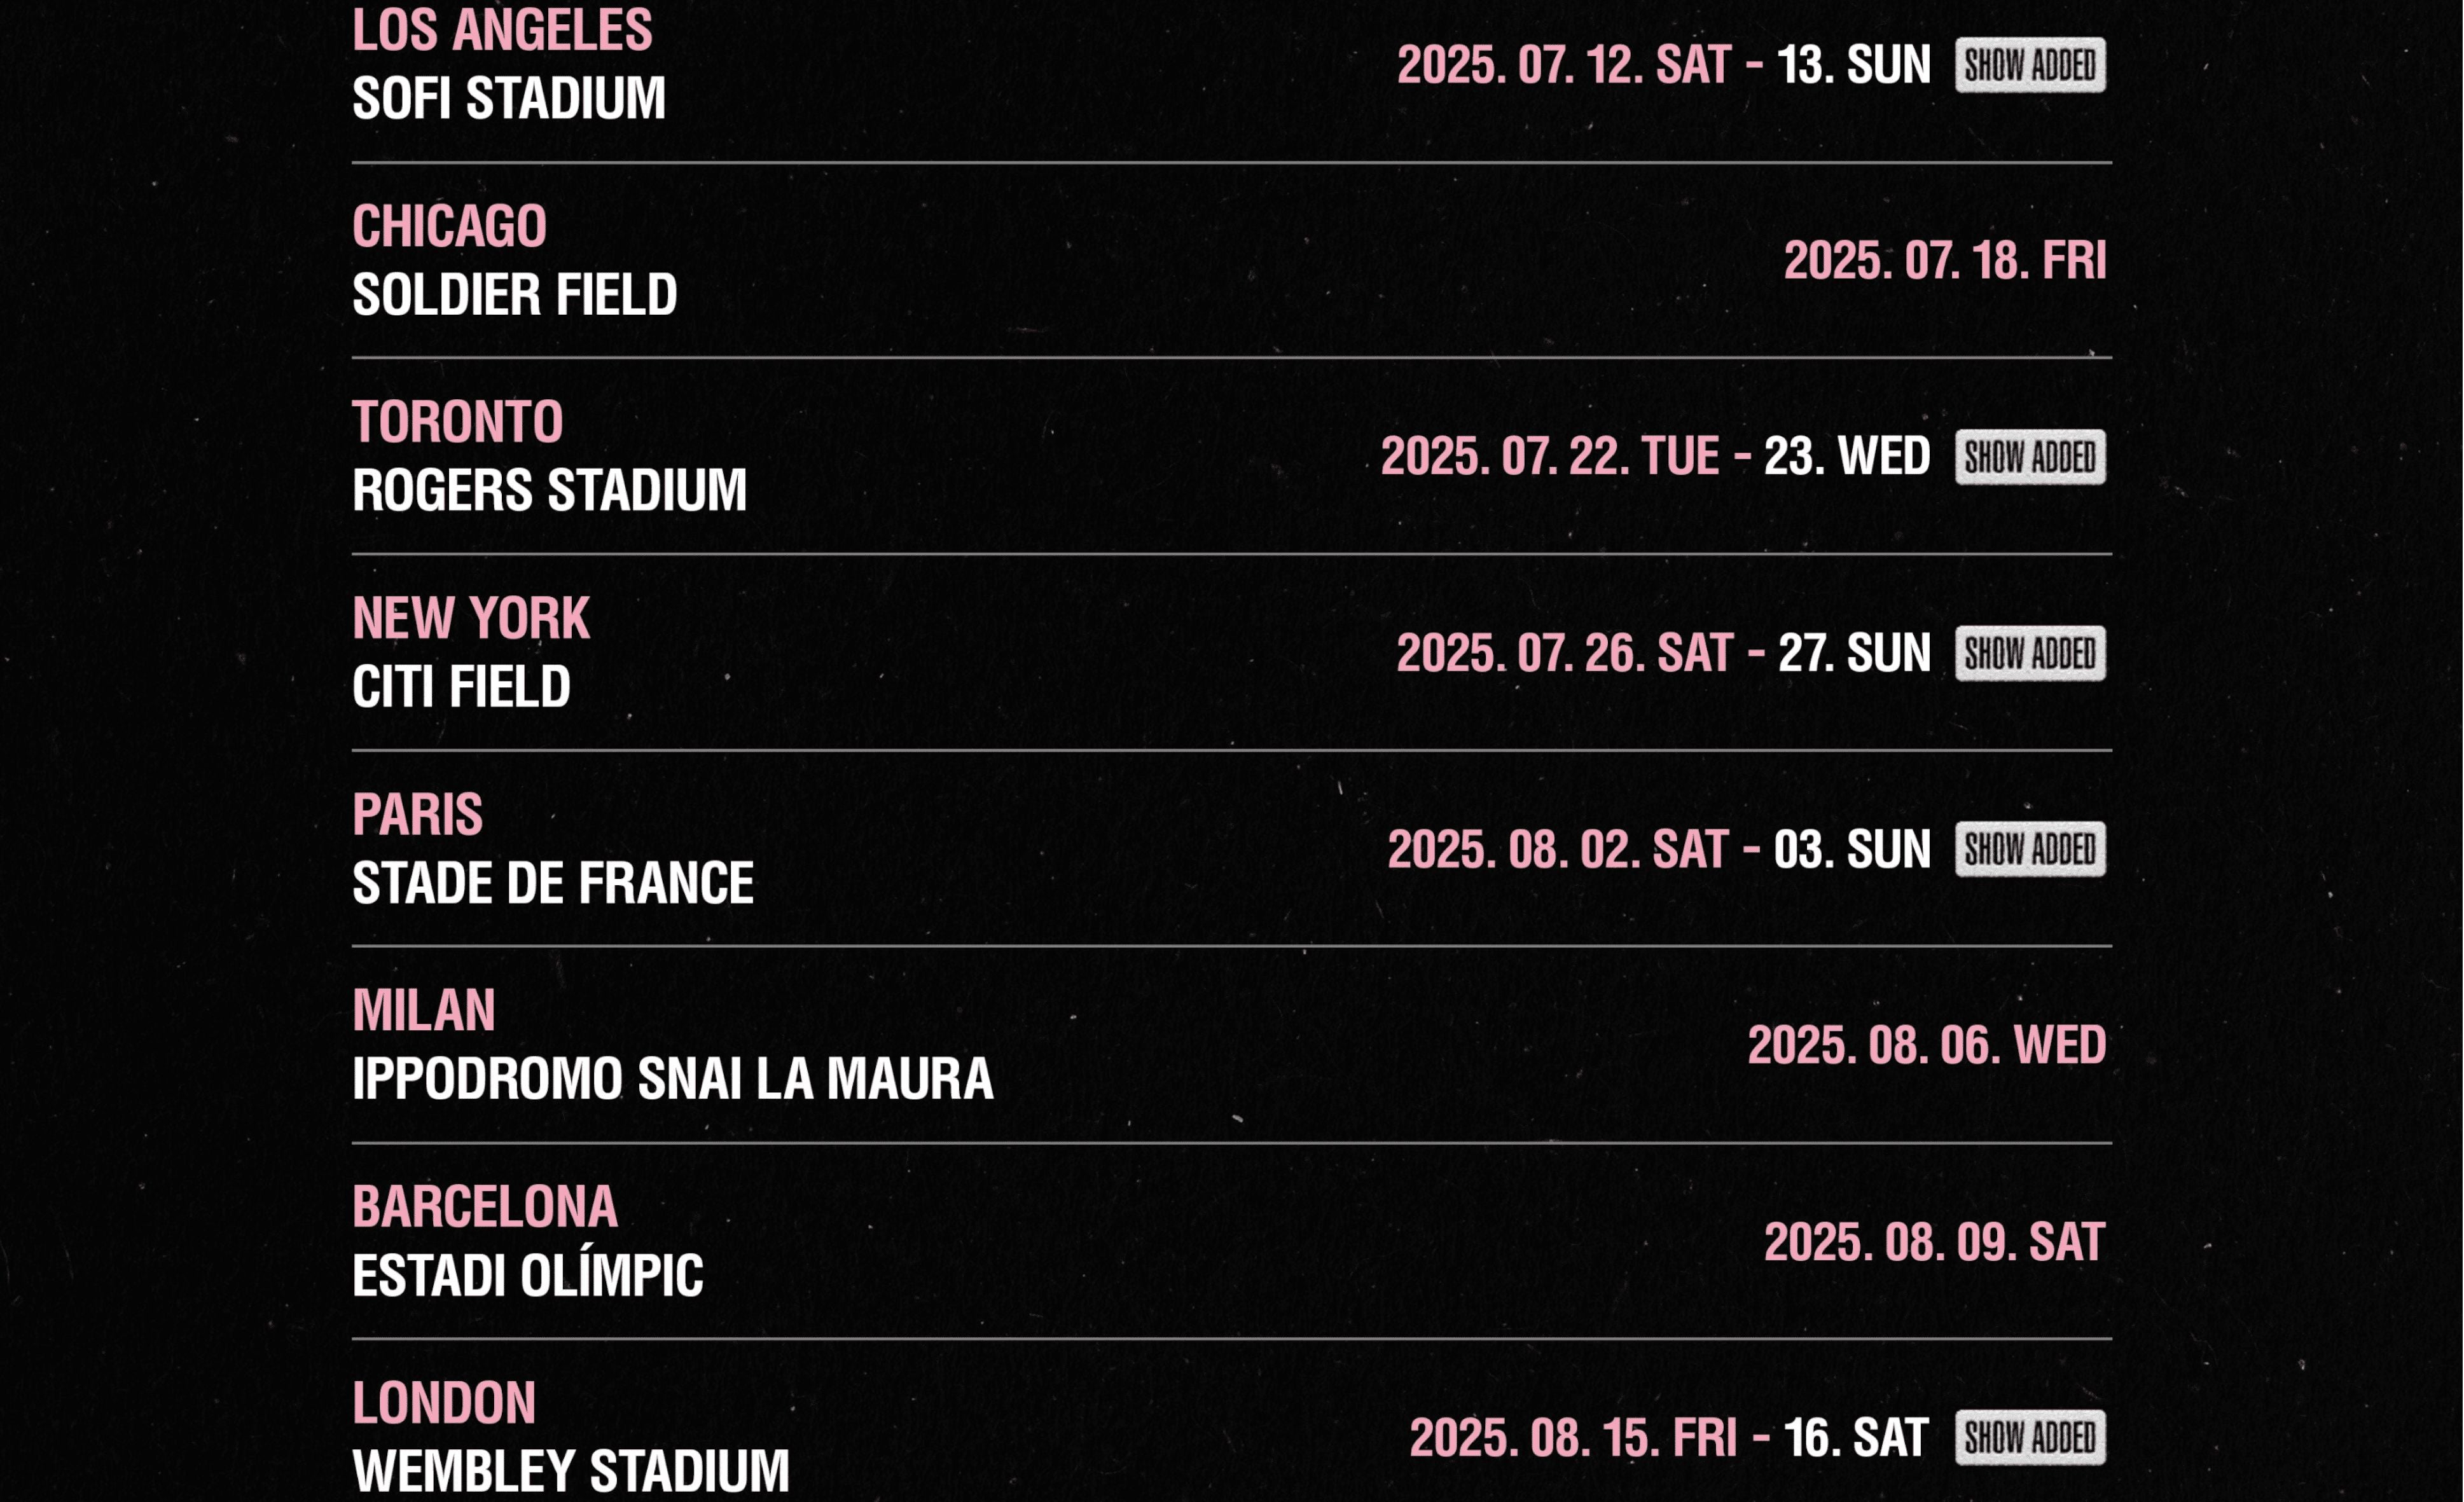2464x1502 pixels.
Task: Click the New York SHOW ADDED badge
Action: [2029, 653]
